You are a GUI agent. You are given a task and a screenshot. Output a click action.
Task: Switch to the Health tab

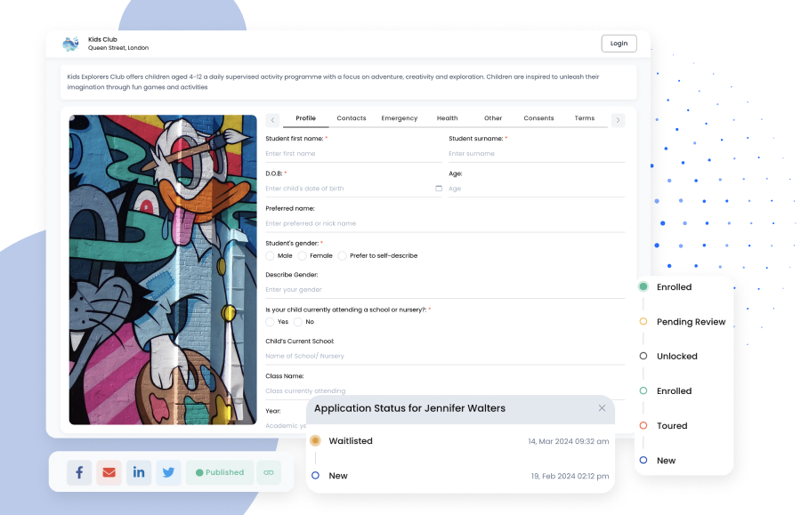pos(447,118)
